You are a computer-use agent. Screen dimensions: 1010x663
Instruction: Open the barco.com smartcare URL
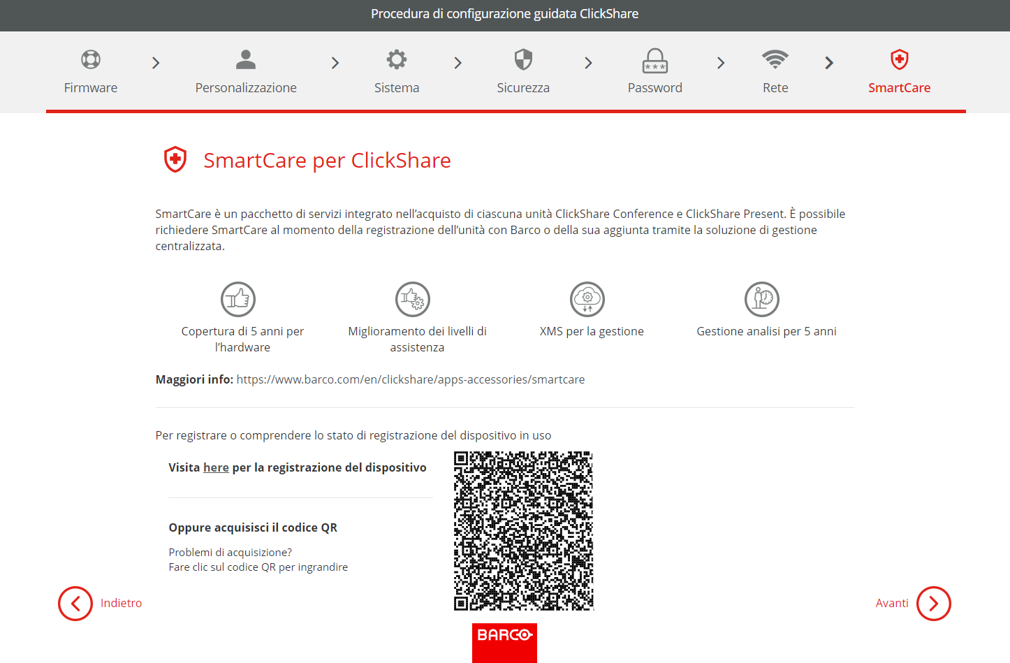pyautogui.click(x=411, y=379)
